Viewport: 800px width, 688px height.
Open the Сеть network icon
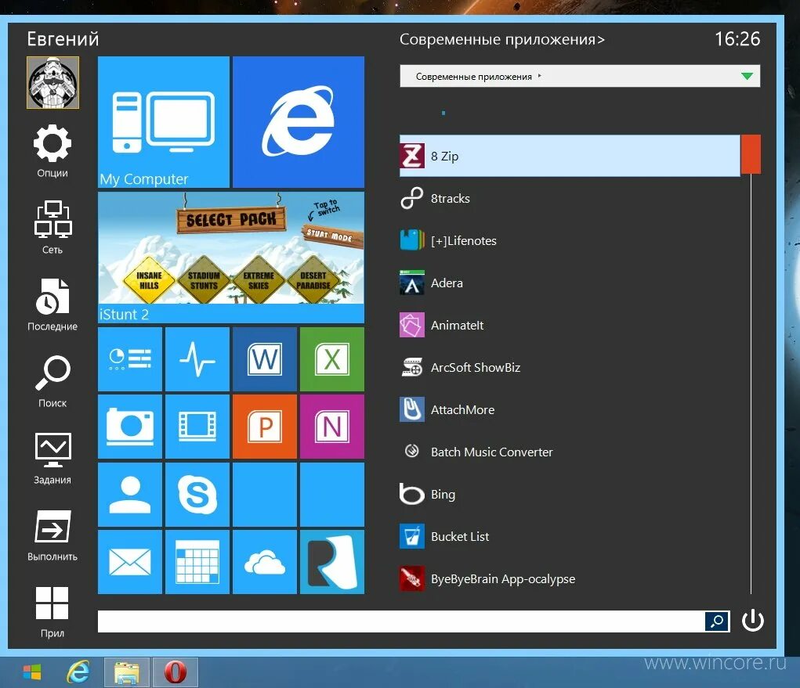click(x=52, y=219)
